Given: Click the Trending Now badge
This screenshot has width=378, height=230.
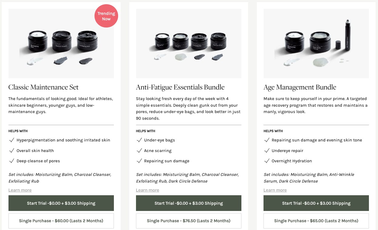Looking at the screenshot, I should coord(106,16).
